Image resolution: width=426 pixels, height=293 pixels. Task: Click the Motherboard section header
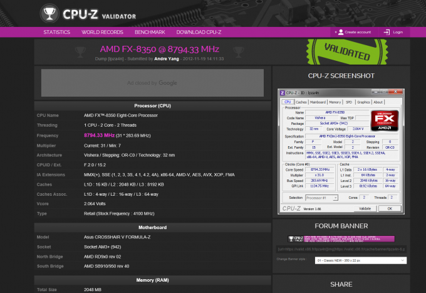152,227
